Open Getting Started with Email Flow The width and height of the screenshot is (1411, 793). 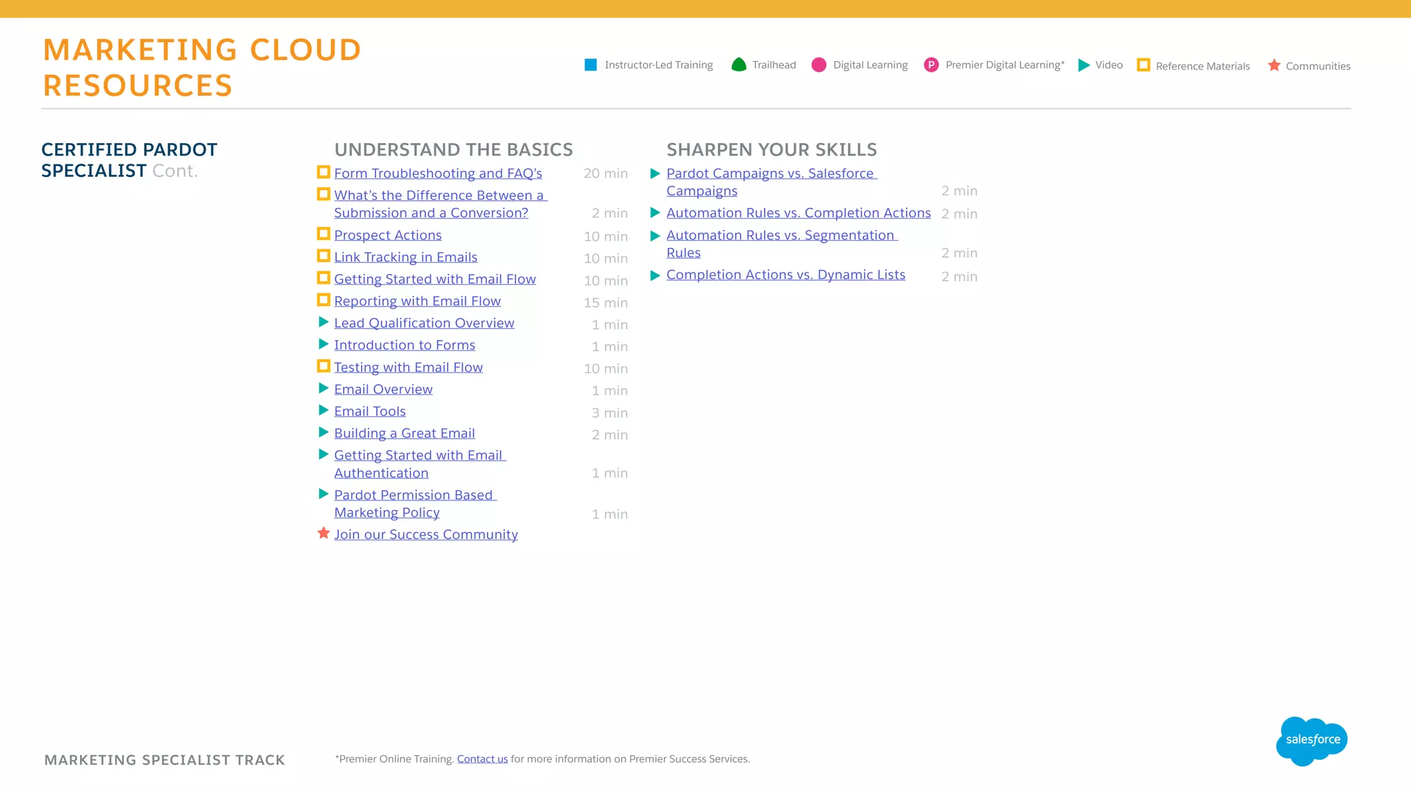coord(435,279)
